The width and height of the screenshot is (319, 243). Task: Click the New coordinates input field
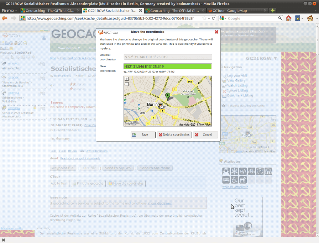coord(168,66)
